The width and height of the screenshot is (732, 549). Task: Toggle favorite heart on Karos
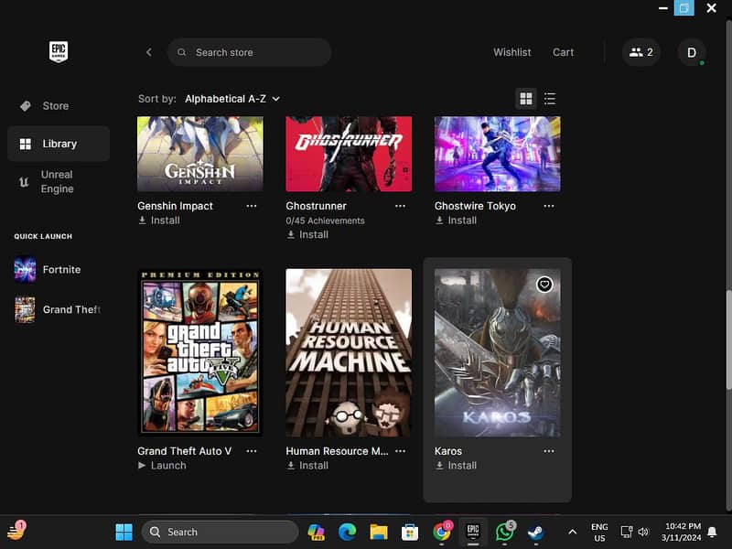point(544,285)
